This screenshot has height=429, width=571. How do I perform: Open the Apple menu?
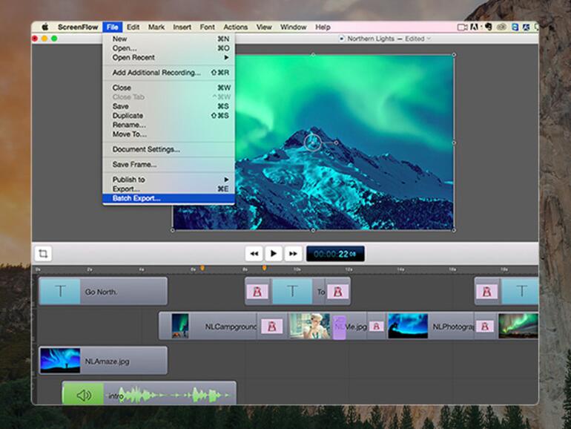click(x=44, y=27)
